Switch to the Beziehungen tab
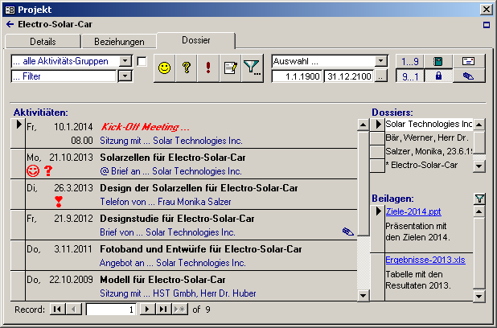This screenshot has height=328, width=497. click(119, 42)
